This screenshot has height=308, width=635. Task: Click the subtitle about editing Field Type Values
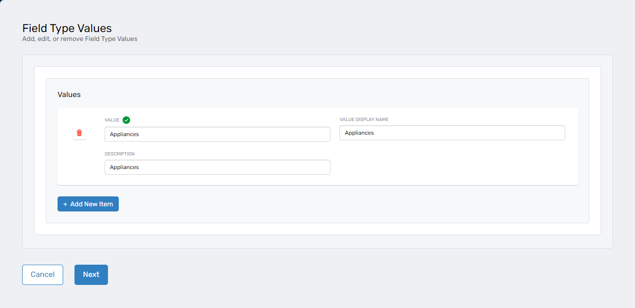pyautogui.click(x=79, y=39)
